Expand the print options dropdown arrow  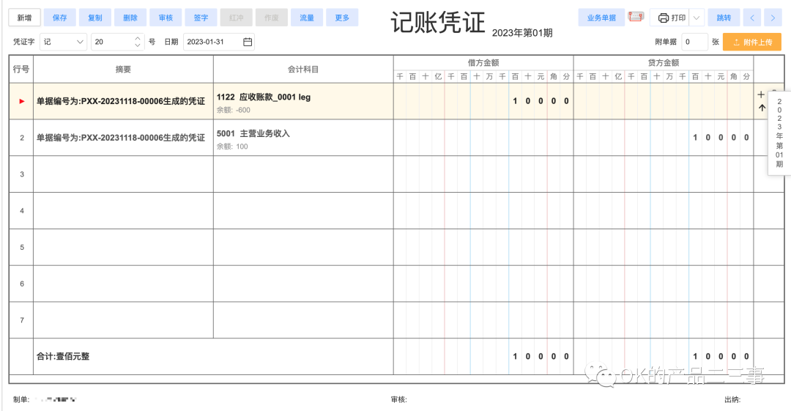697,18
